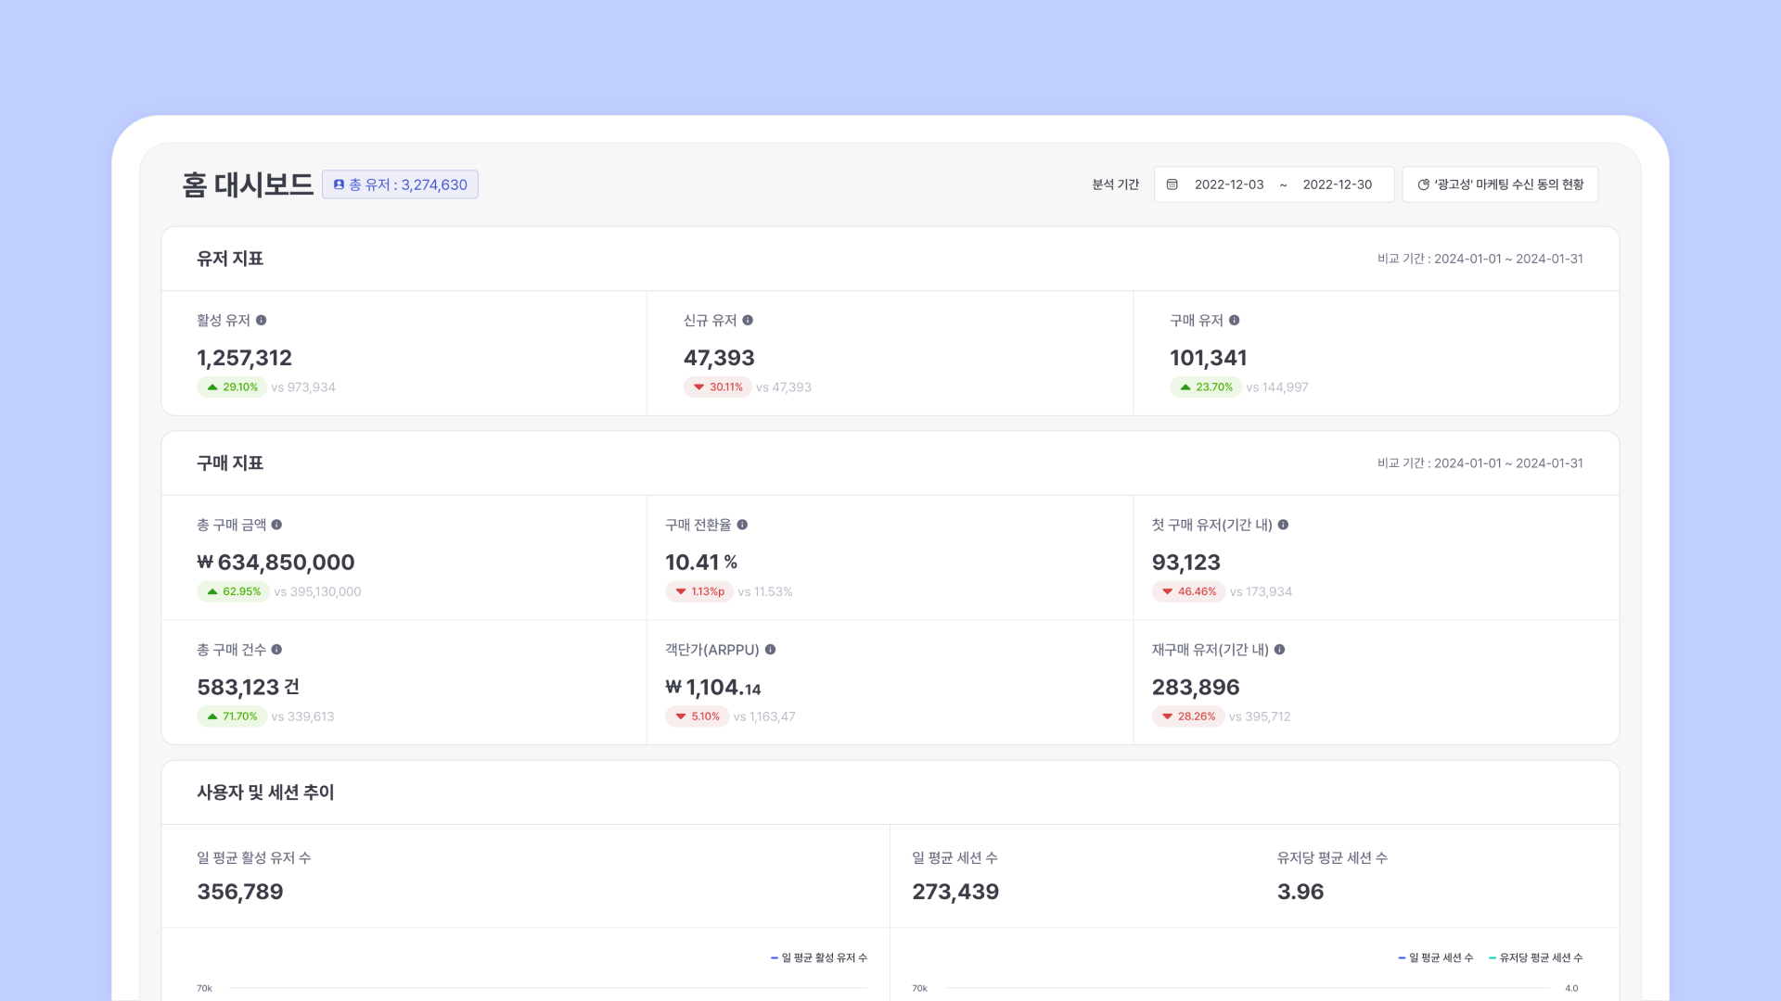This screenshot has width=1781, height=1001.
Task: Click info icon beside 구매 전환율
Action: [x=742, y=525]
